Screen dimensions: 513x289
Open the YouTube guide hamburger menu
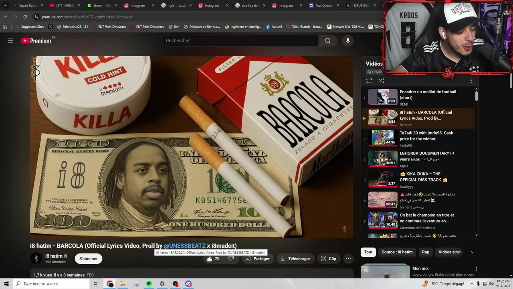point(10,41)
